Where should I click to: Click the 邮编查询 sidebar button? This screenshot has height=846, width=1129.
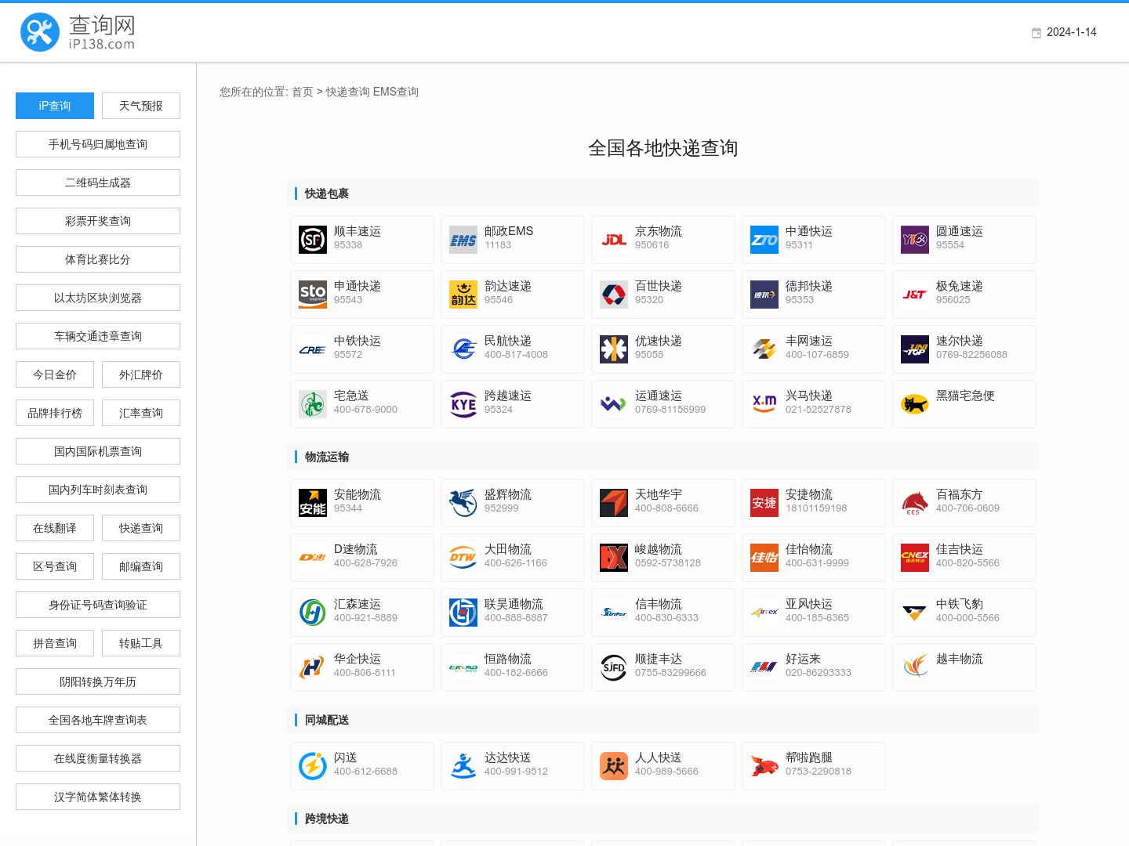tap(141, 566)
